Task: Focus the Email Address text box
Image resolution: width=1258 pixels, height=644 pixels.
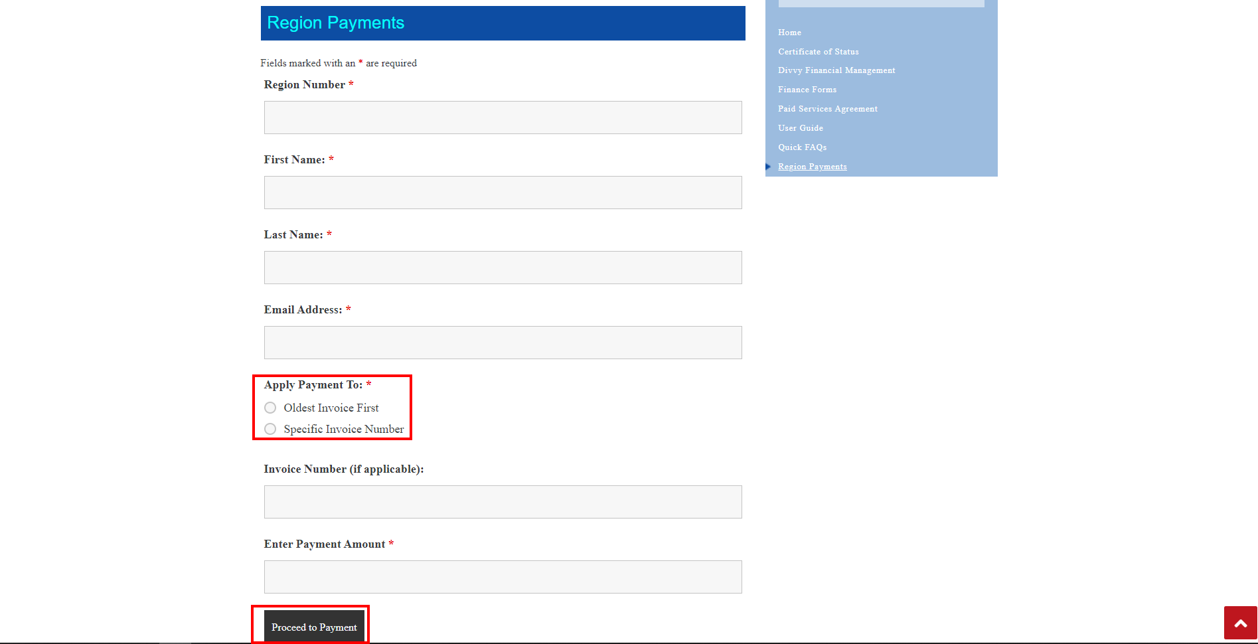Action: (x=503, y=343)
